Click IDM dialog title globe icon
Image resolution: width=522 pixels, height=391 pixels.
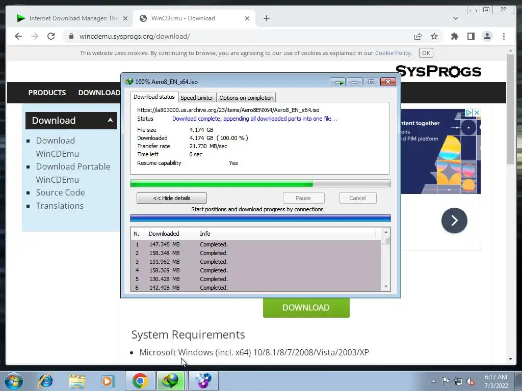(129, 81)
